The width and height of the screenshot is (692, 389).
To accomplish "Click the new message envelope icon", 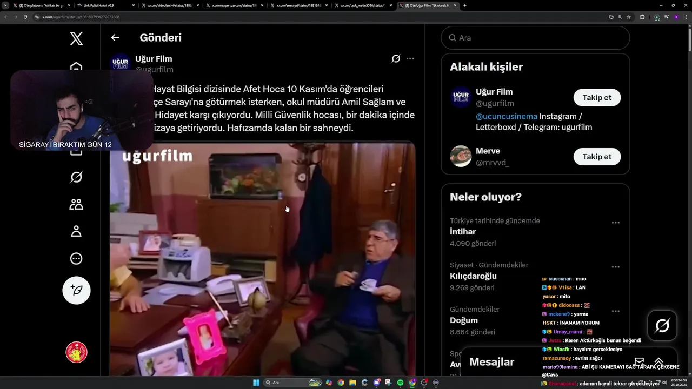I will tap(639, 361).
